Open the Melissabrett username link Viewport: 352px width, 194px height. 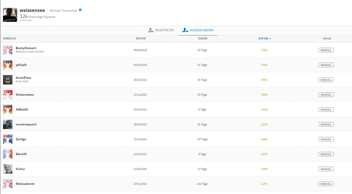coord(25,184)
